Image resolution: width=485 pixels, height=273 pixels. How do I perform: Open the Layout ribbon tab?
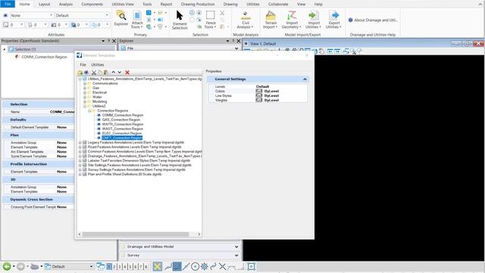click(44, 4)
